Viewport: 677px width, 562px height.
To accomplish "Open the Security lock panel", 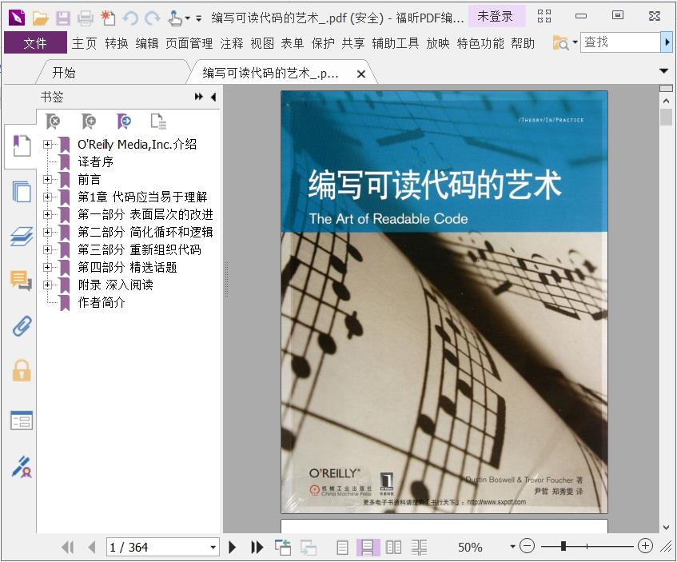I will coord(22,370).
